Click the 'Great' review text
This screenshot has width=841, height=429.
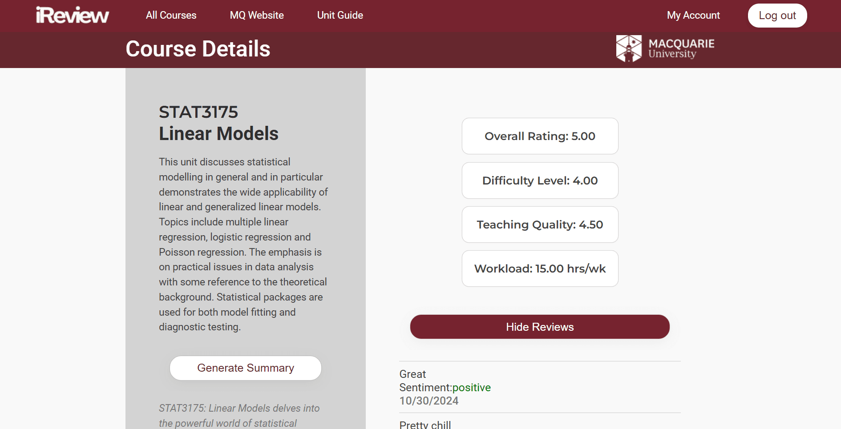click(x=412, y=374)
